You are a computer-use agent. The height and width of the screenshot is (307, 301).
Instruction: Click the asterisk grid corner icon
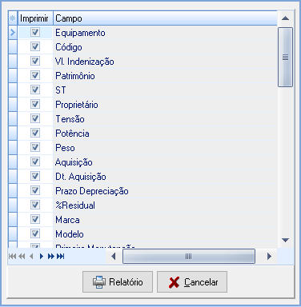pyautogui.click(x=13, y=18)
